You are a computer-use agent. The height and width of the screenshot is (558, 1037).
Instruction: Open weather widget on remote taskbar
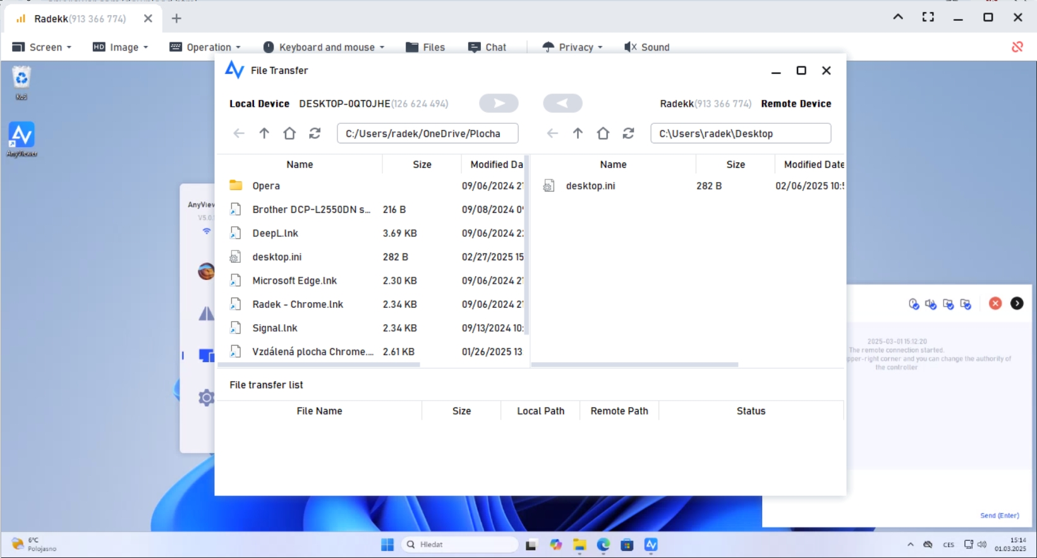click(34, 544)
